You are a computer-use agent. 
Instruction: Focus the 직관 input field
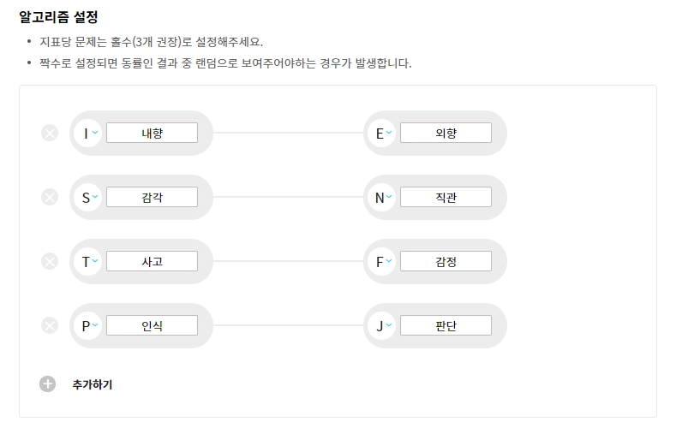point(446,197)
